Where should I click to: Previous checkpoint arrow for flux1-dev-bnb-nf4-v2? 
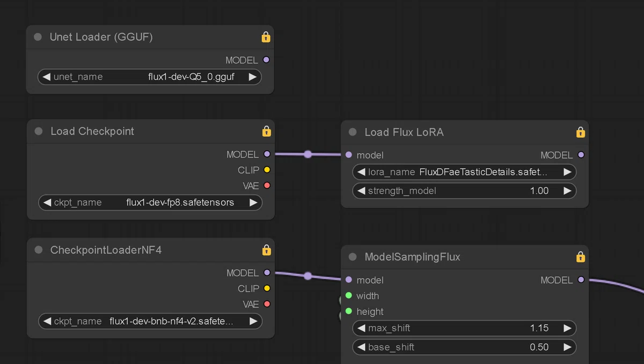tap(47, 321)
